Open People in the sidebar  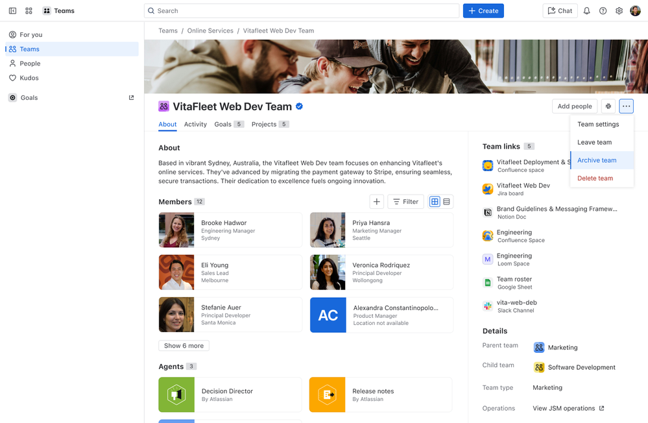(x=72, y=64)
